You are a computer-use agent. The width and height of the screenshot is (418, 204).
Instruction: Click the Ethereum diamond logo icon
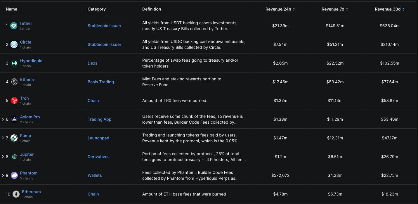pyautogui.click(x=16, y=194)
